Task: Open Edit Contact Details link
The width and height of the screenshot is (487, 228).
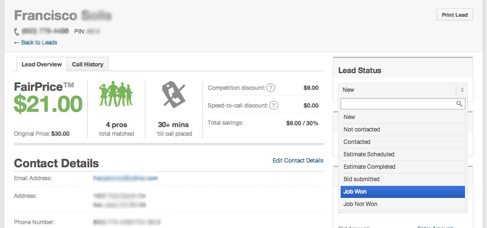Action: point(298,161)
